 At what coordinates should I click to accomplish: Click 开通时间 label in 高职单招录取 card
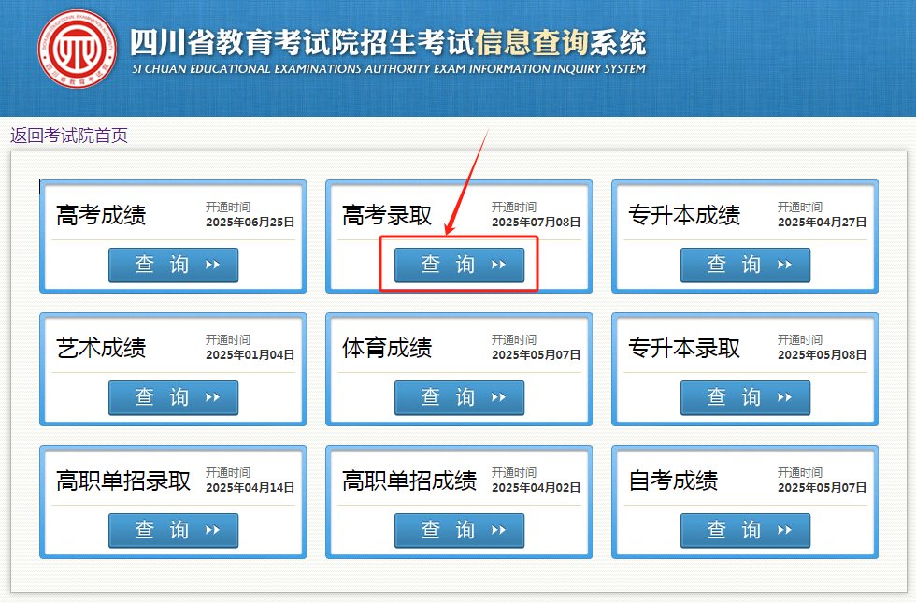click(228, 472)
